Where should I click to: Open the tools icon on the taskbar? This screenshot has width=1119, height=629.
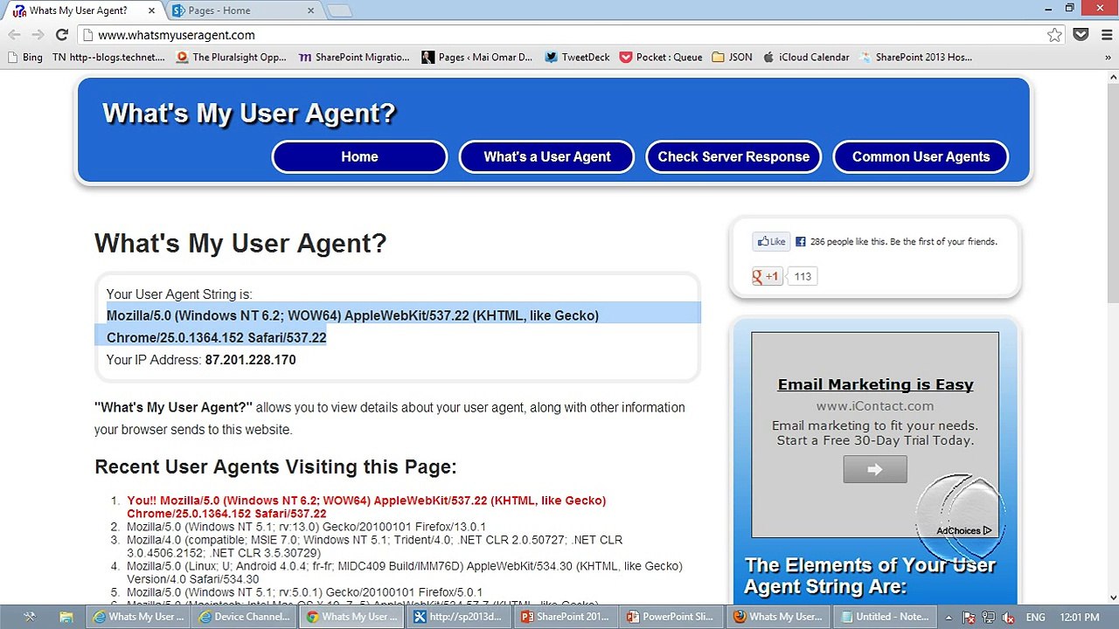pyautogui.click(x=29, y=617)
